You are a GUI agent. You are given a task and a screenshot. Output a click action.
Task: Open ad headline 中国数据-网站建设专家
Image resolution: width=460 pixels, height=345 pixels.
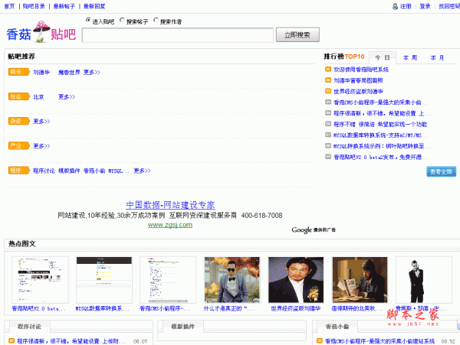coord(170,205)
